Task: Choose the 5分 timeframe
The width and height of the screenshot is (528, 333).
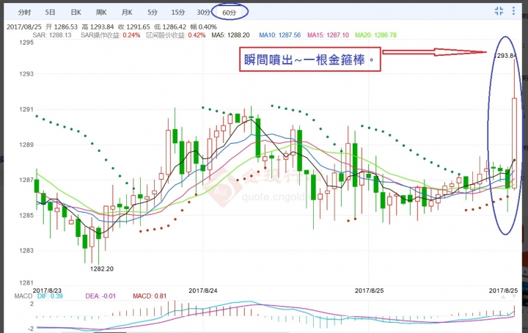Action: 153,12
